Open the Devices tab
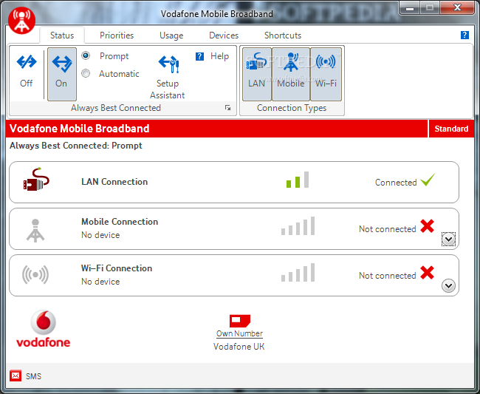Screen dimensions: 480x394 (224, 35)
